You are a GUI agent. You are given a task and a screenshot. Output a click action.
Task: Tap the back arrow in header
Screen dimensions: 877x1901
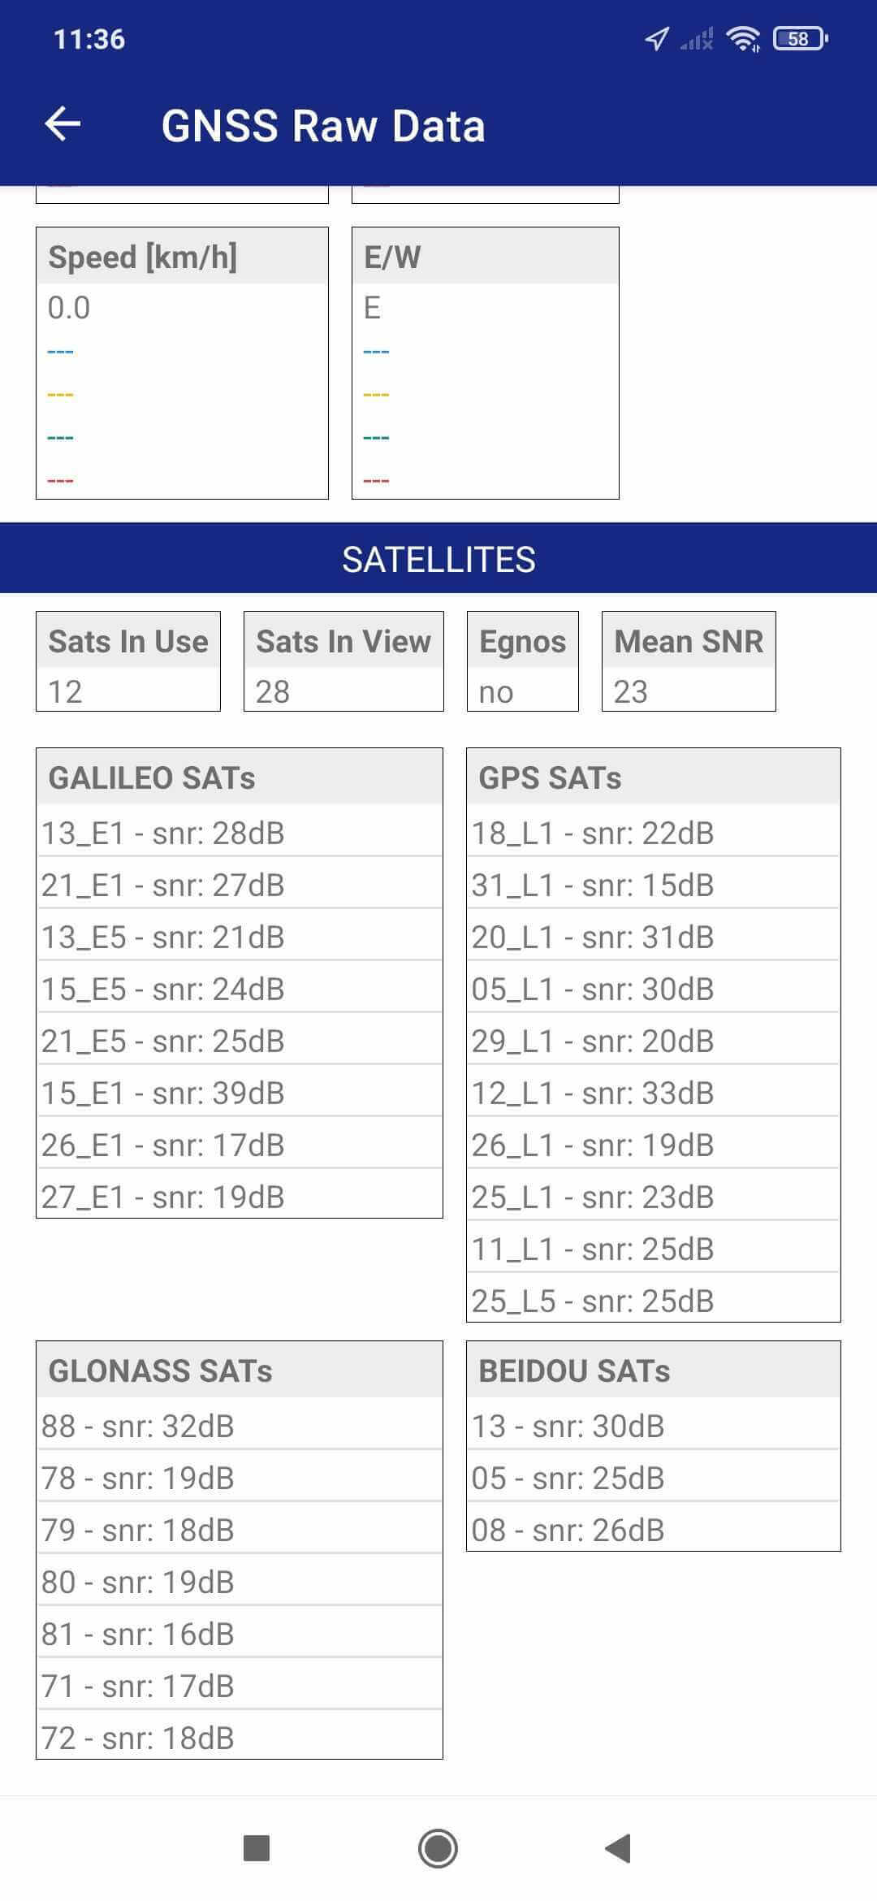(63, 125)
